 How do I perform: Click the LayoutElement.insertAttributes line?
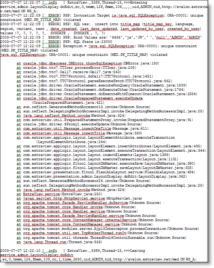[109, 146]
